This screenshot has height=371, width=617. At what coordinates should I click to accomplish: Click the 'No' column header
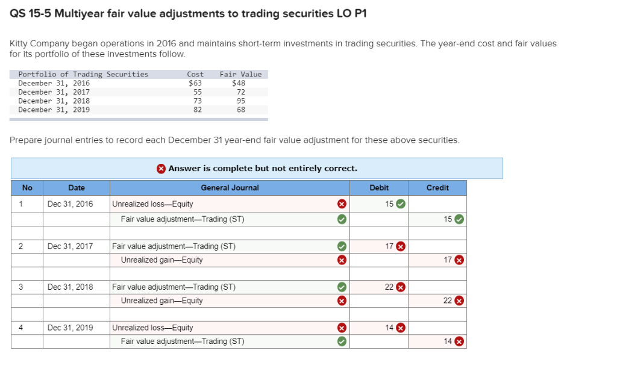[27, 188]
